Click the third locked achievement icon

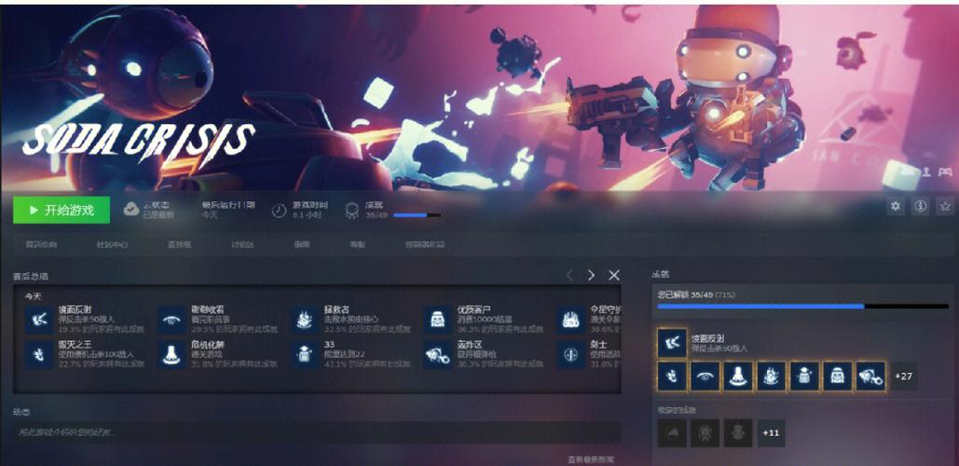[x=737, y=432]
